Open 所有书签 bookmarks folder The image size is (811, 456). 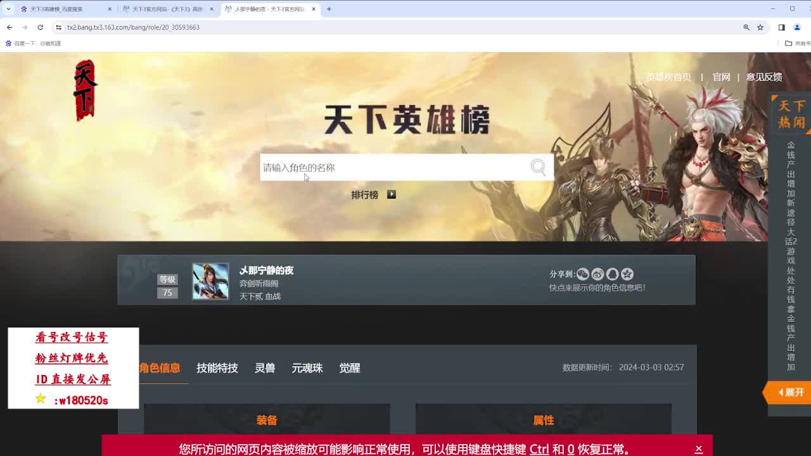point(798,44)
